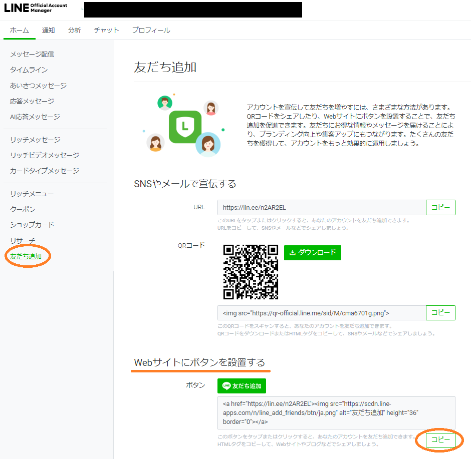The height and width of the screenshot is (459, 471).
Task: Open リサーチ in the sidebar
Action: 23,241
